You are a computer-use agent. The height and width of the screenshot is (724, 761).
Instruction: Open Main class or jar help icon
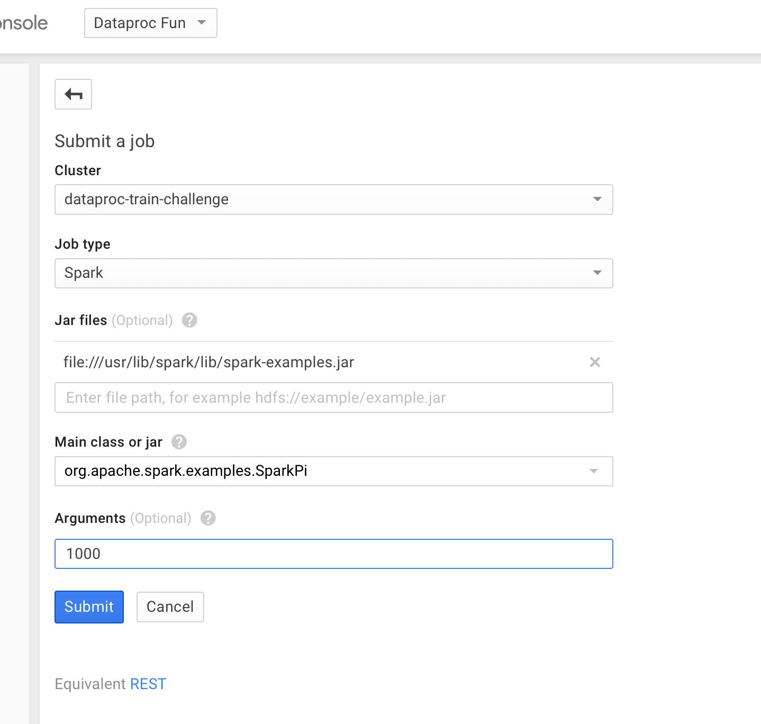pos(179,442)
